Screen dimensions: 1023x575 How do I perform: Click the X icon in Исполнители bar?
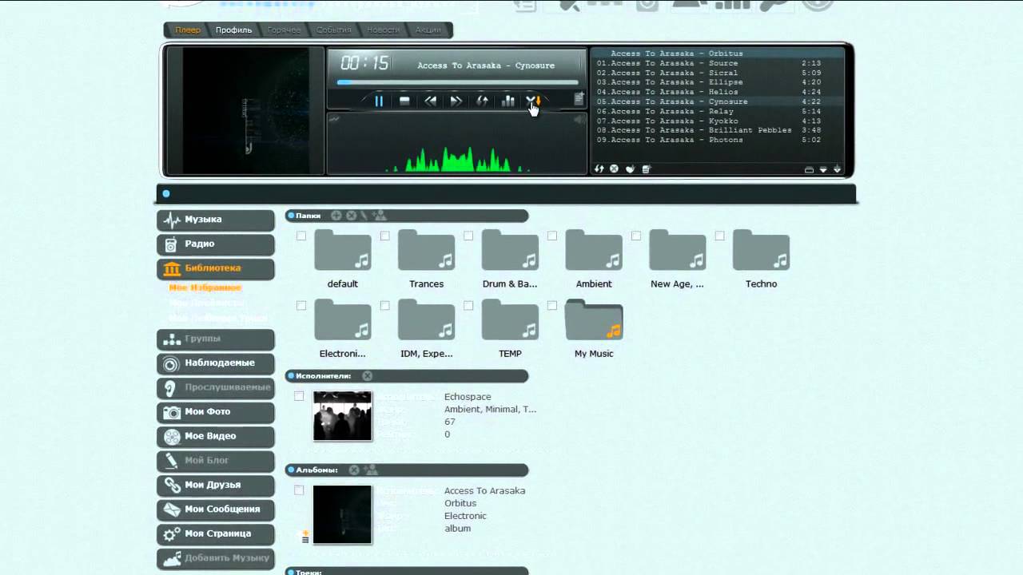[367, 375]
